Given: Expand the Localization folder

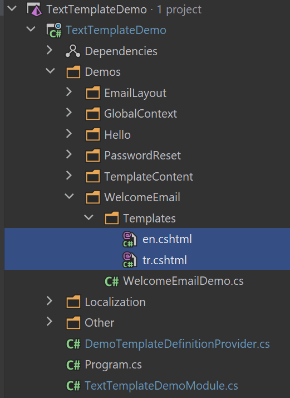Looking at the screenshot, I should [50, 301].
